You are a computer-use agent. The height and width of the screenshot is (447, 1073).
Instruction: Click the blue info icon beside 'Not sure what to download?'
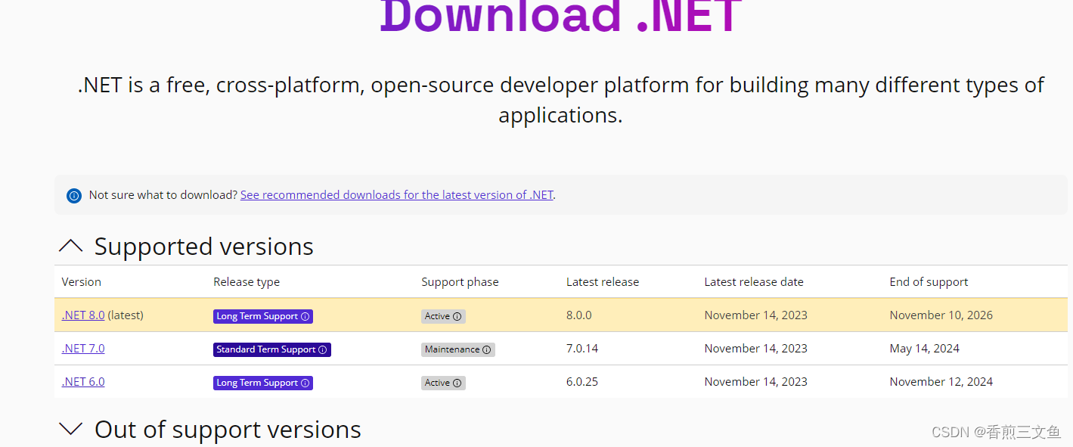tap(74, 196)
